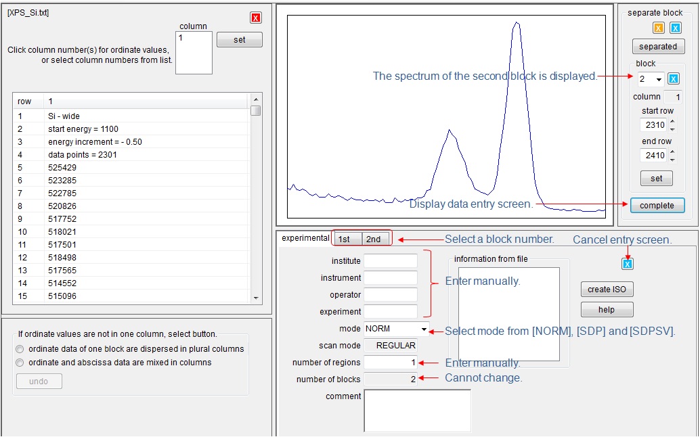
Task: Click the orange X icon under separate block
Action: [658, 28]
